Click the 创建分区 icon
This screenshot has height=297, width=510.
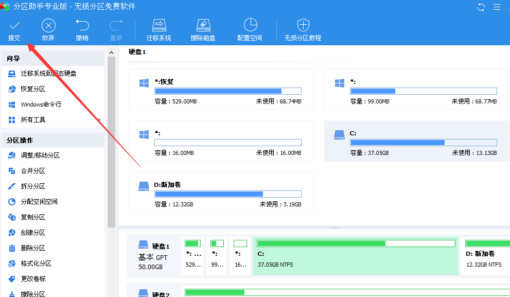(x=12, y=233)
